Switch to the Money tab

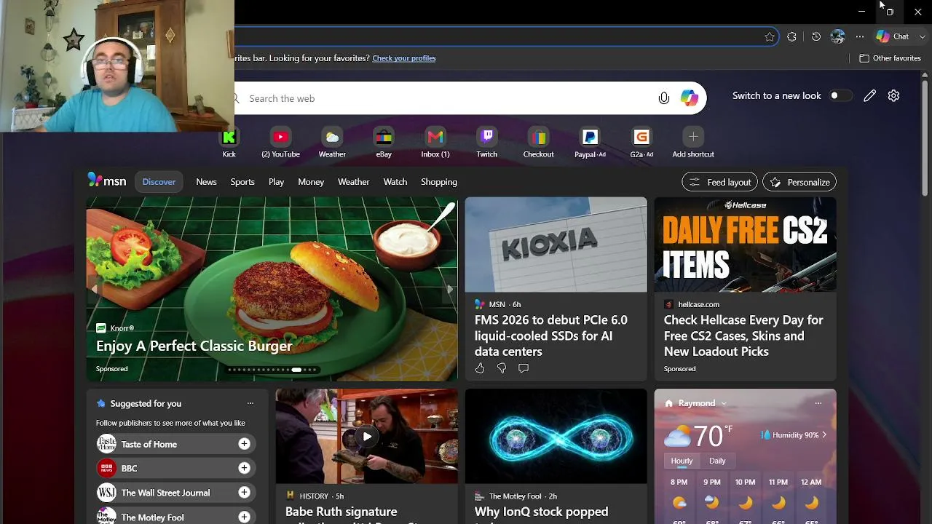pyautogui.click(x=311, y=182)
